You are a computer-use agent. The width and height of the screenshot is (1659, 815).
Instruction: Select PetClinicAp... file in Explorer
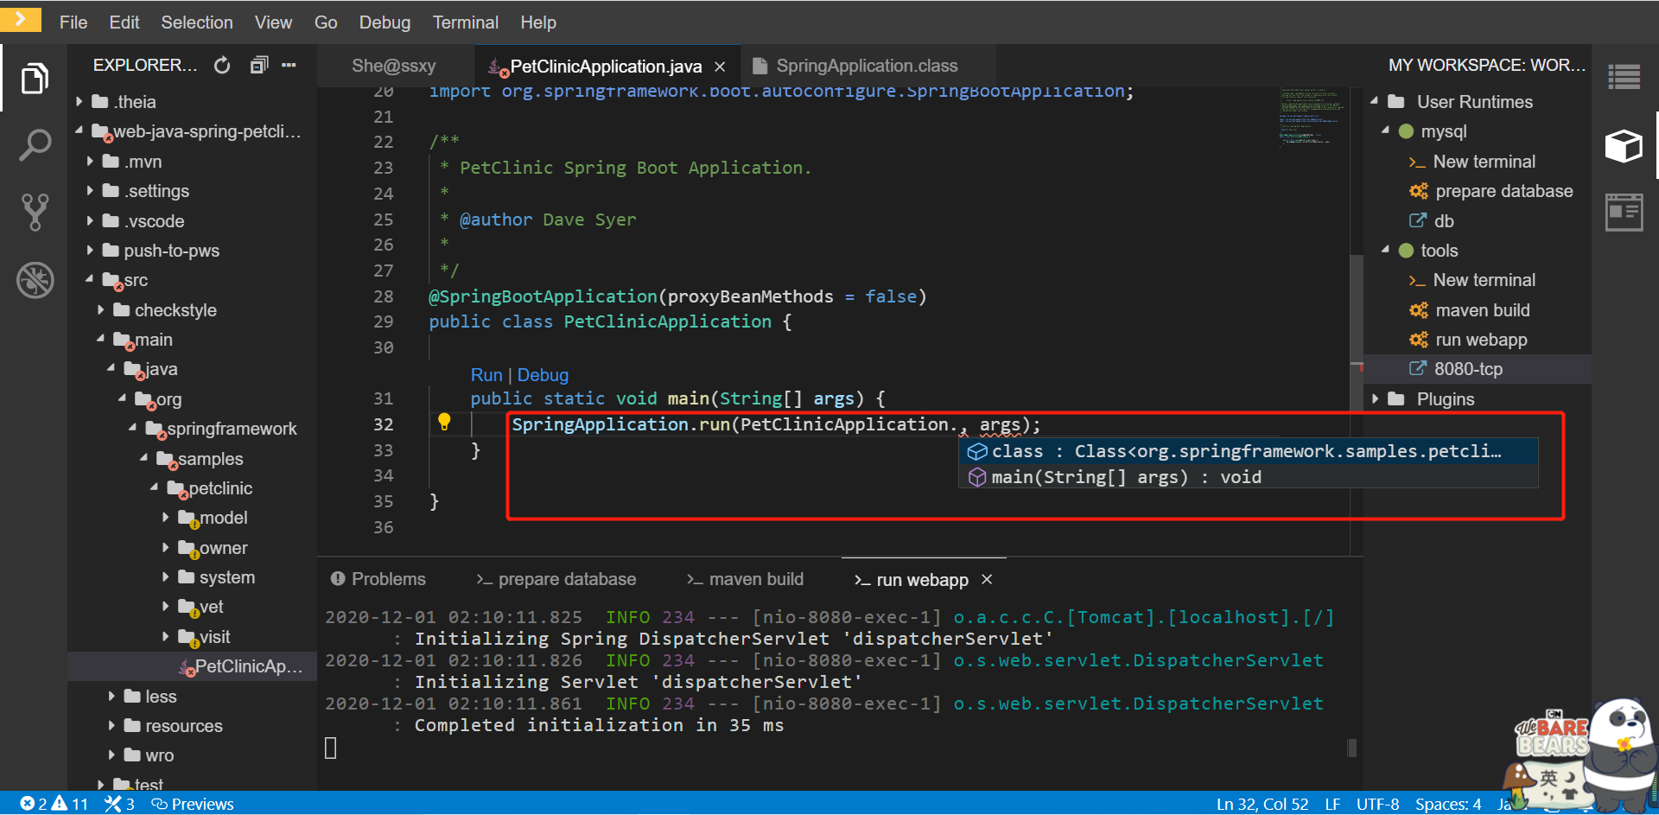pyautogui.click(x=193, y=665)
